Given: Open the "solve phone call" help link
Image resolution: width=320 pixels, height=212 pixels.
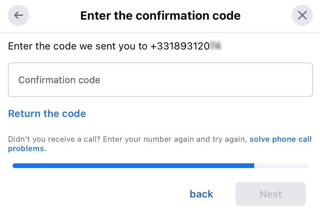Looking at the screenshot, I should 280,139.
